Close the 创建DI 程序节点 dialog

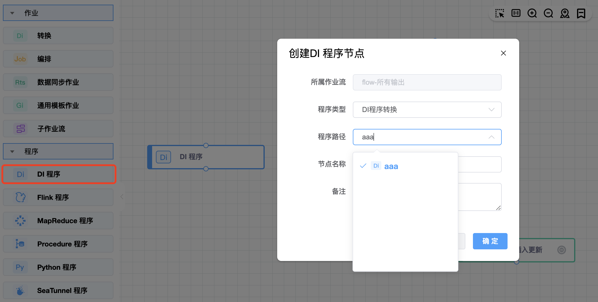pyautogui.click(x=503, y=53)
